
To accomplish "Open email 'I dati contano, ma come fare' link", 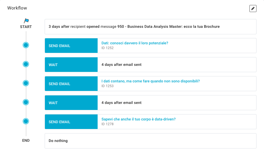I will pos(151,81).
